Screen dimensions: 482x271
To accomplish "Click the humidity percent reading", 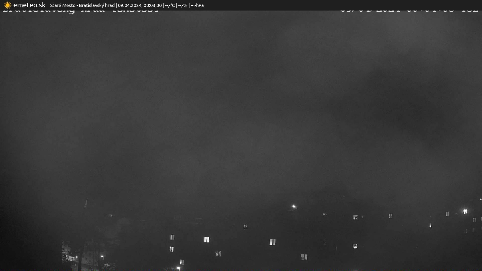I will tap(183, 5).
